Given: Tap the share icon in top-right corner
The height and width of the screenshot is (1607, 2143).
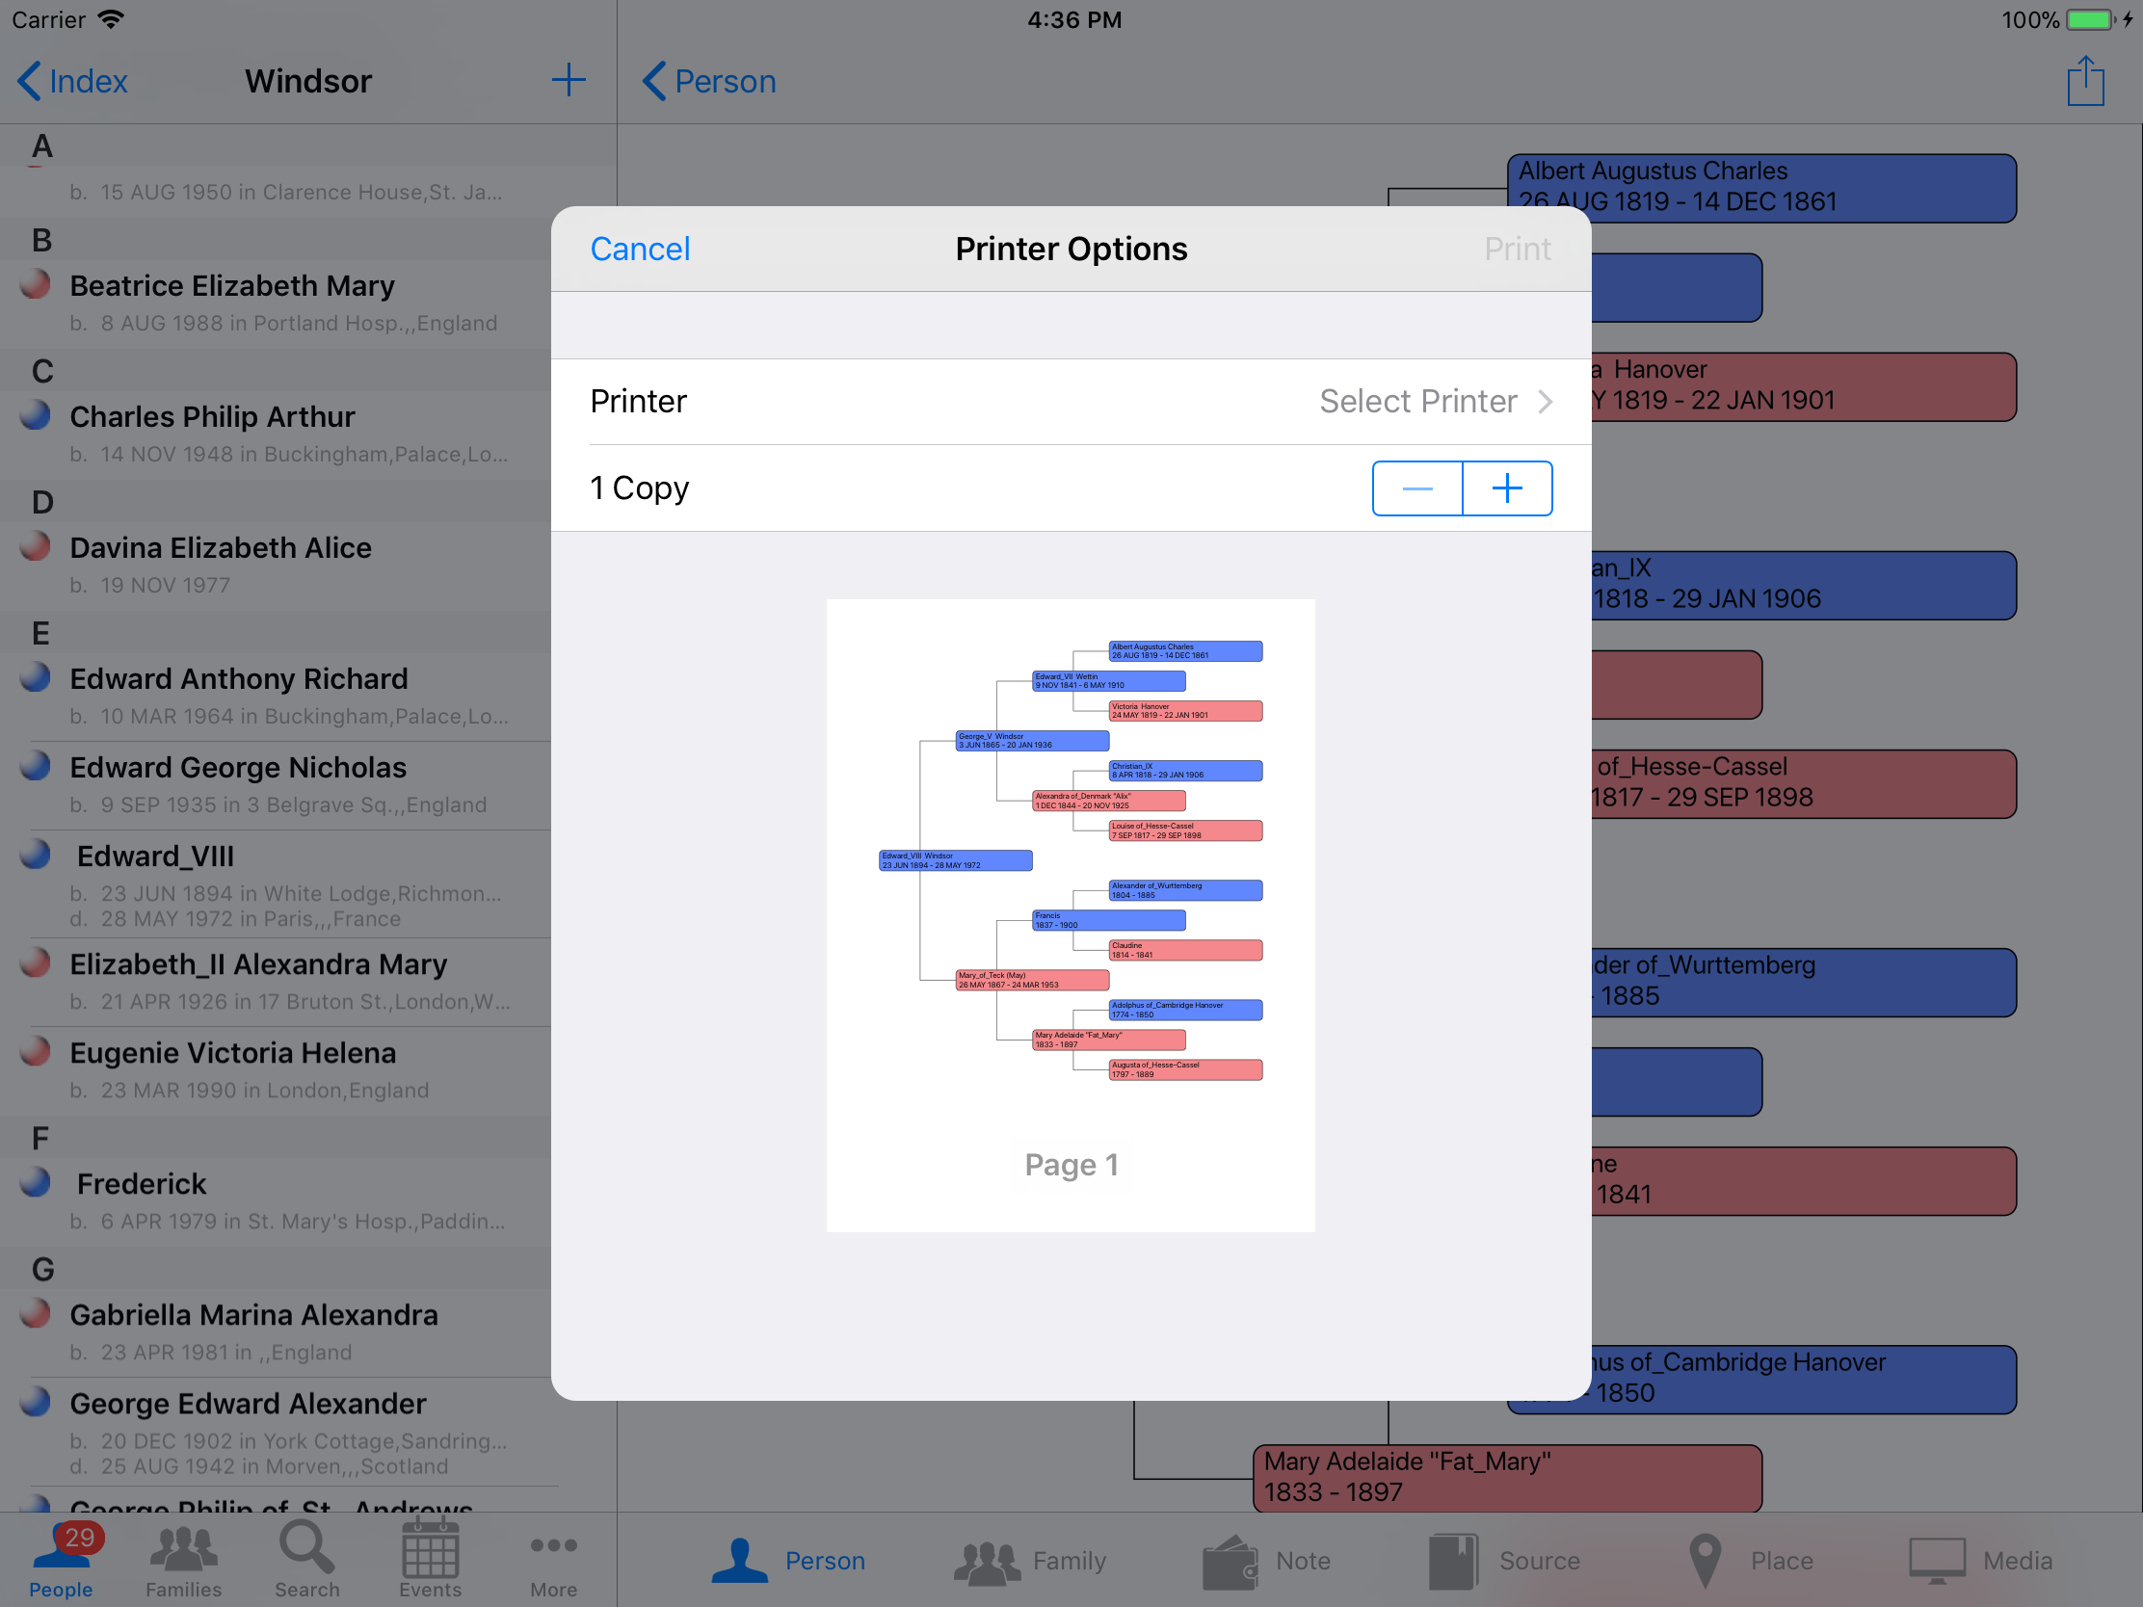Looking at the screenshot, I should (2084, 81).
